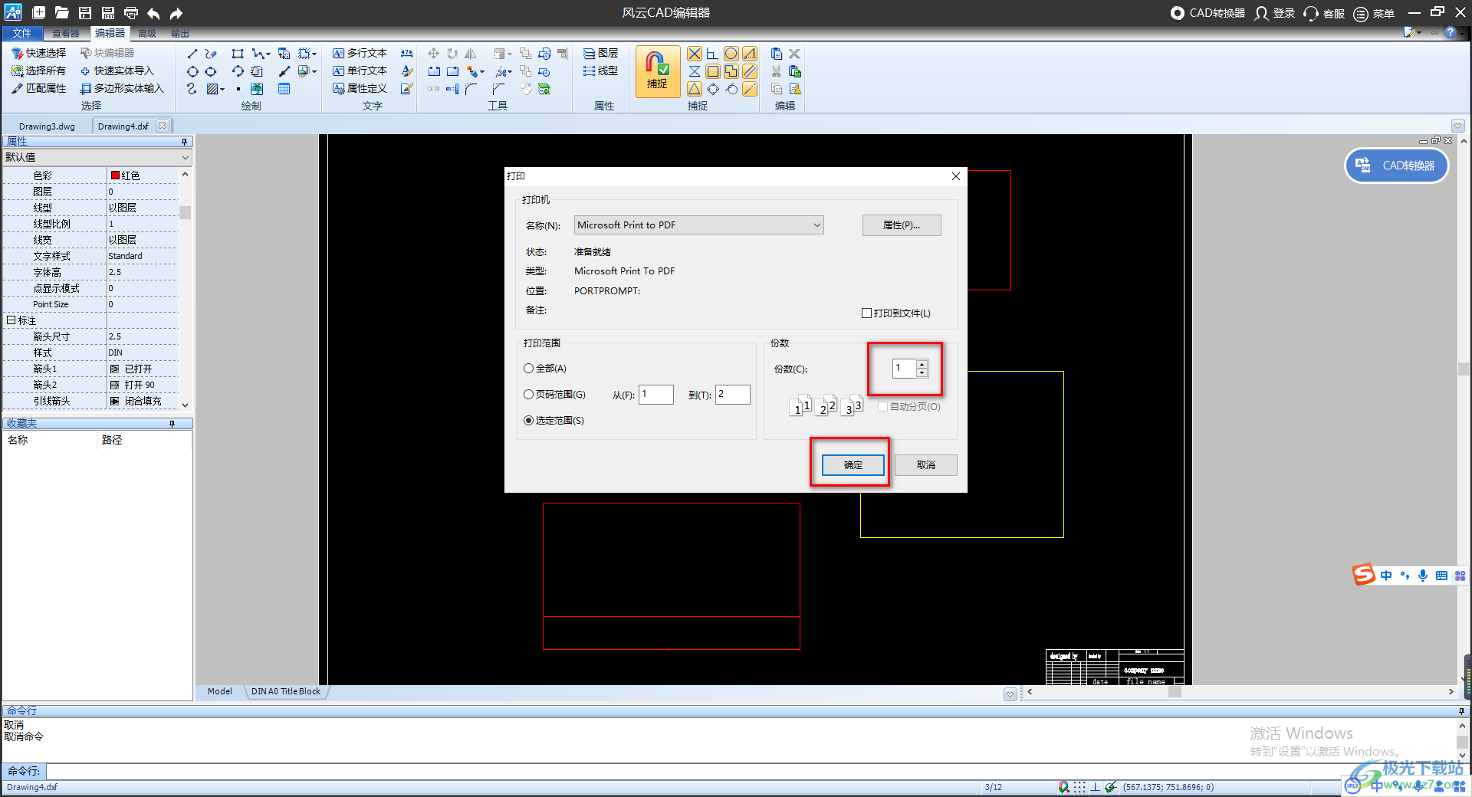Decrease the number of copies

[922, 373]
